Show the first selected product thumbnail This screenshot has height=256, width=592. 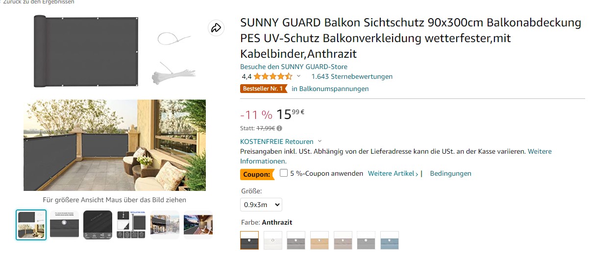click(31, 225)
